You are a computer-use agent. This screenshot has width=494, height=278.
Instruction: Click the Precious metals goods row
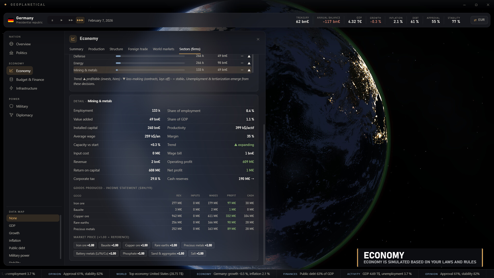164,229
